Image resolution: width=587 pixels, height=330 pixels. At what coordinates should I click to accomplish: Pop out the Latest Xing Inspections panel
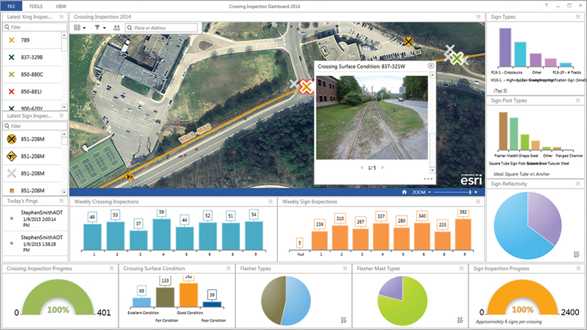[61, 17]
